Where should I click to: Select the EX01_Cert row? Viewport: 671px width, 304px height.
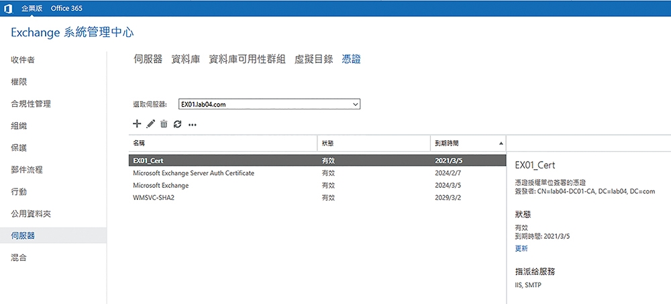(x=317, y=160)
